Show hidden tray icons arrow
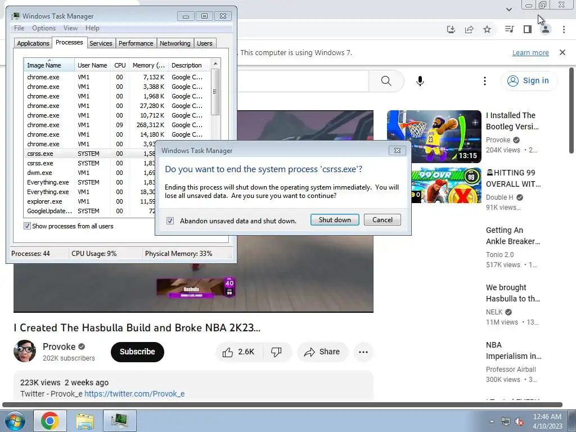Screen dimensions: 576x432 (492, 421)
